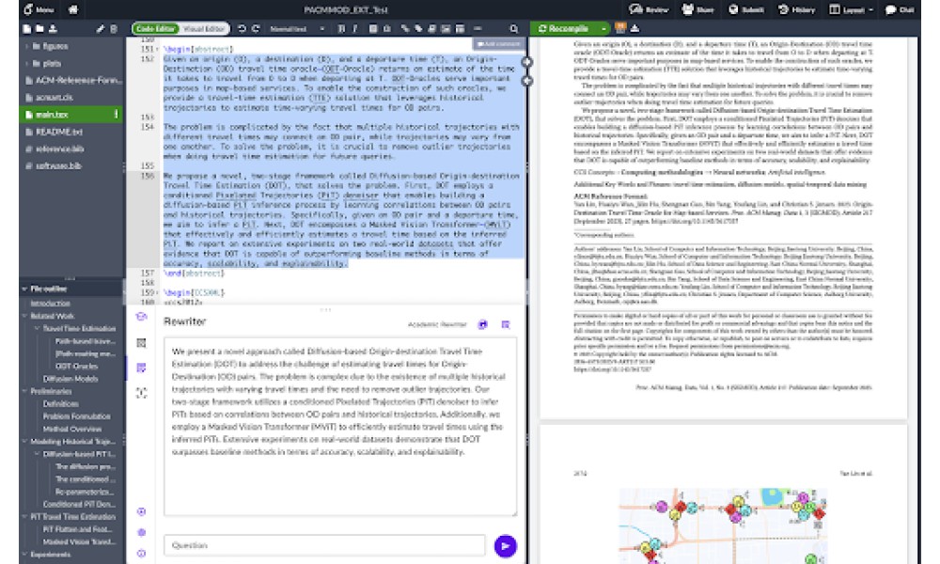940x564 pixels.
Task: Open the Review panel
Action: [648, 9]
